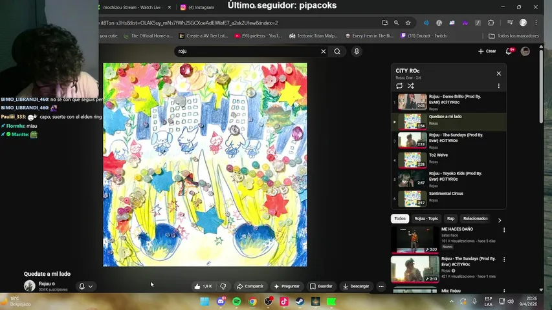Click the YouTube search magnifier button
This screenshot has width=552, height=310.
337,51
